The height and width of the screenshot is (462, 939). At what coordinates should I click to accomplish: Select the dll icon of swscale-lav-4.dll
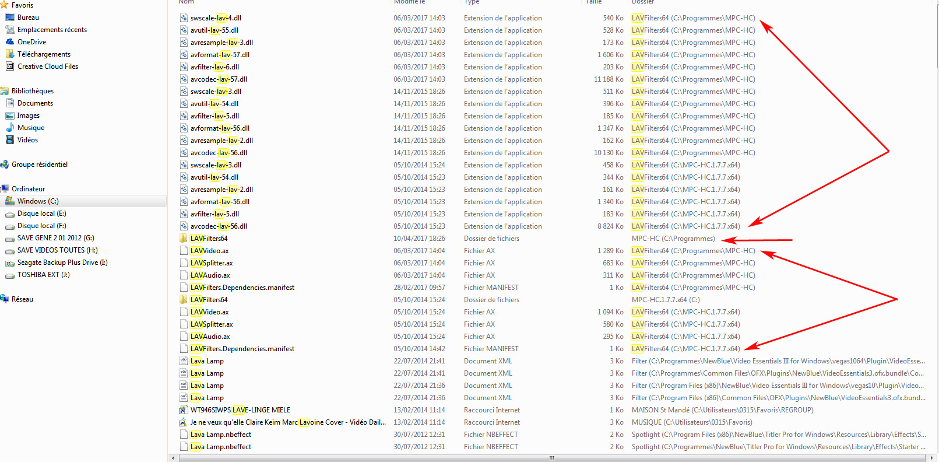click(184, 18)
